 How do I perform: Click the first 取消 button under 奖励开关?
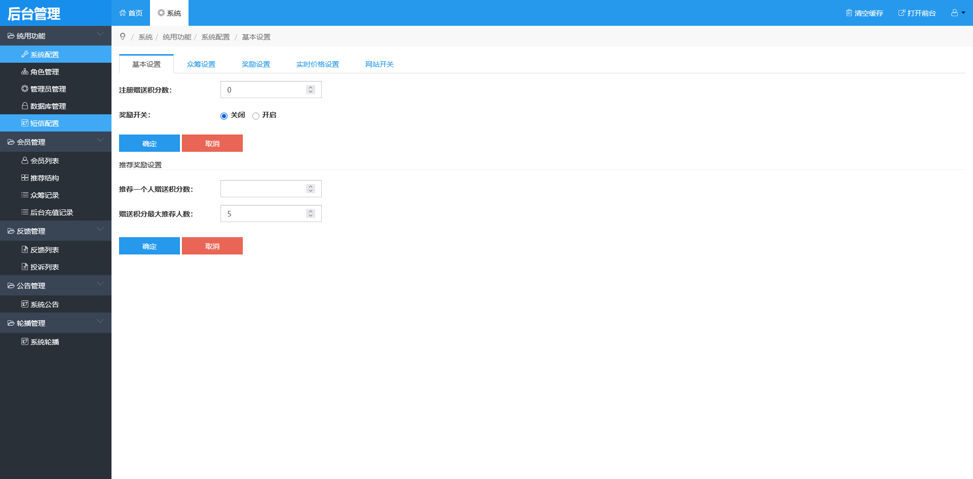tap(212, 143)
